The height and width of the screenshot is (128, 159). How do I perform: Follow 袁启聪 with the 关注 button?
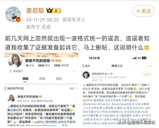pyautogui.click(x=143, y=11)
